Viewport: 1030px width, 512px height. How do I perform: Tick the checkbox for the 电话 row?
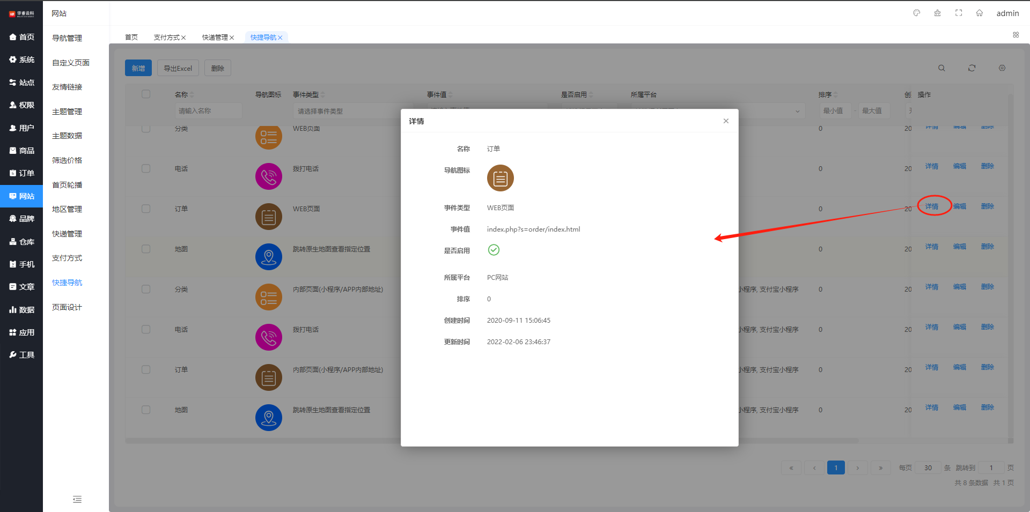pos(146,168)
